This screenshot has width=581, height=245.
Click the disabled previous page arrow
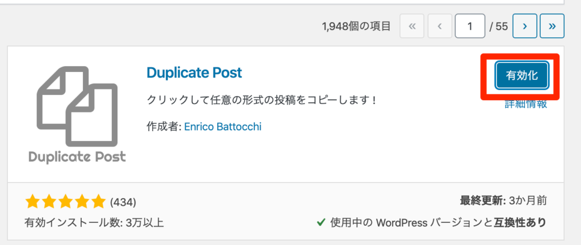pyautogui.click(x=440, y=26)
